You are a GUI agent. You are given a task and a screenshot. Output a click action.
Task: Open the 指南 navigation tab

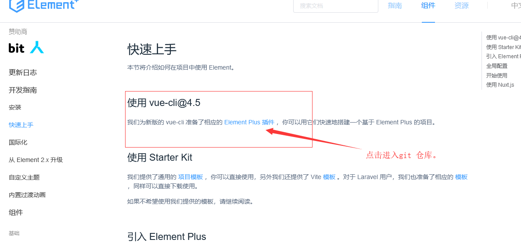pos(395,6)
